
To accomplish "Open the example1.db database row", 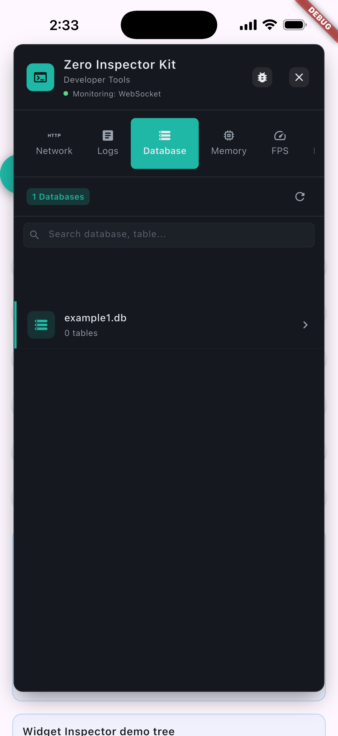I will point(169,325).
